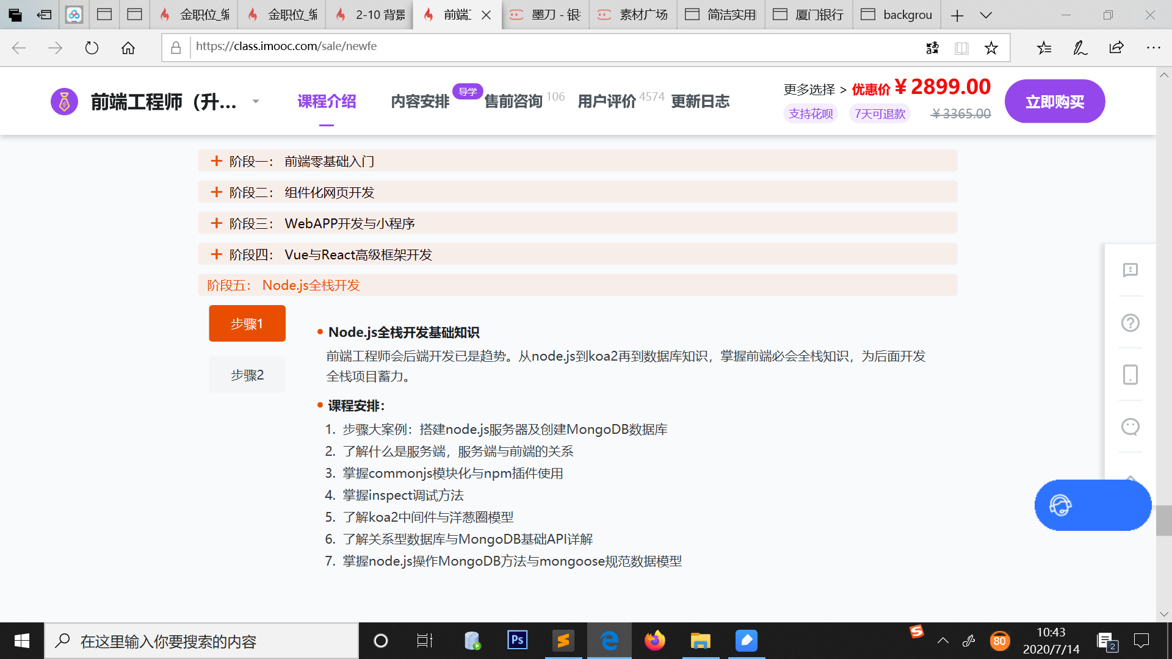Switch to the backgrou tab
Viewport: 1172px width, 659px height.
pos(897,15)
